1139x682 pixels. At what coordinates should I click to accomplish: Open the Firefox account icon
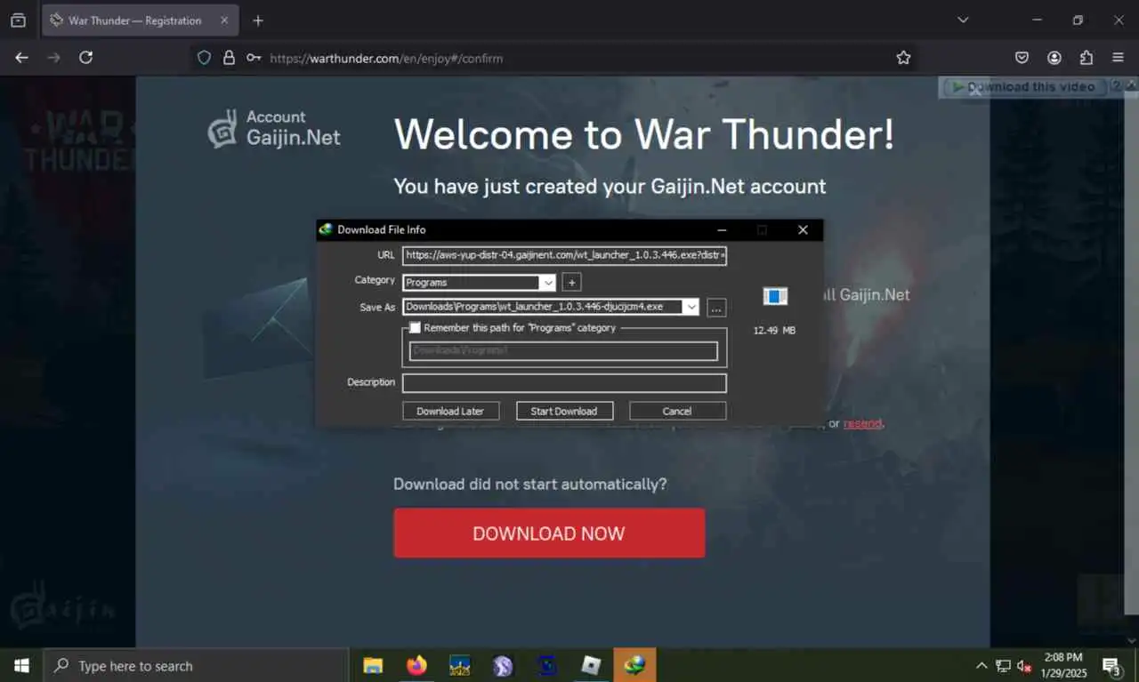tap(1054, 58)
